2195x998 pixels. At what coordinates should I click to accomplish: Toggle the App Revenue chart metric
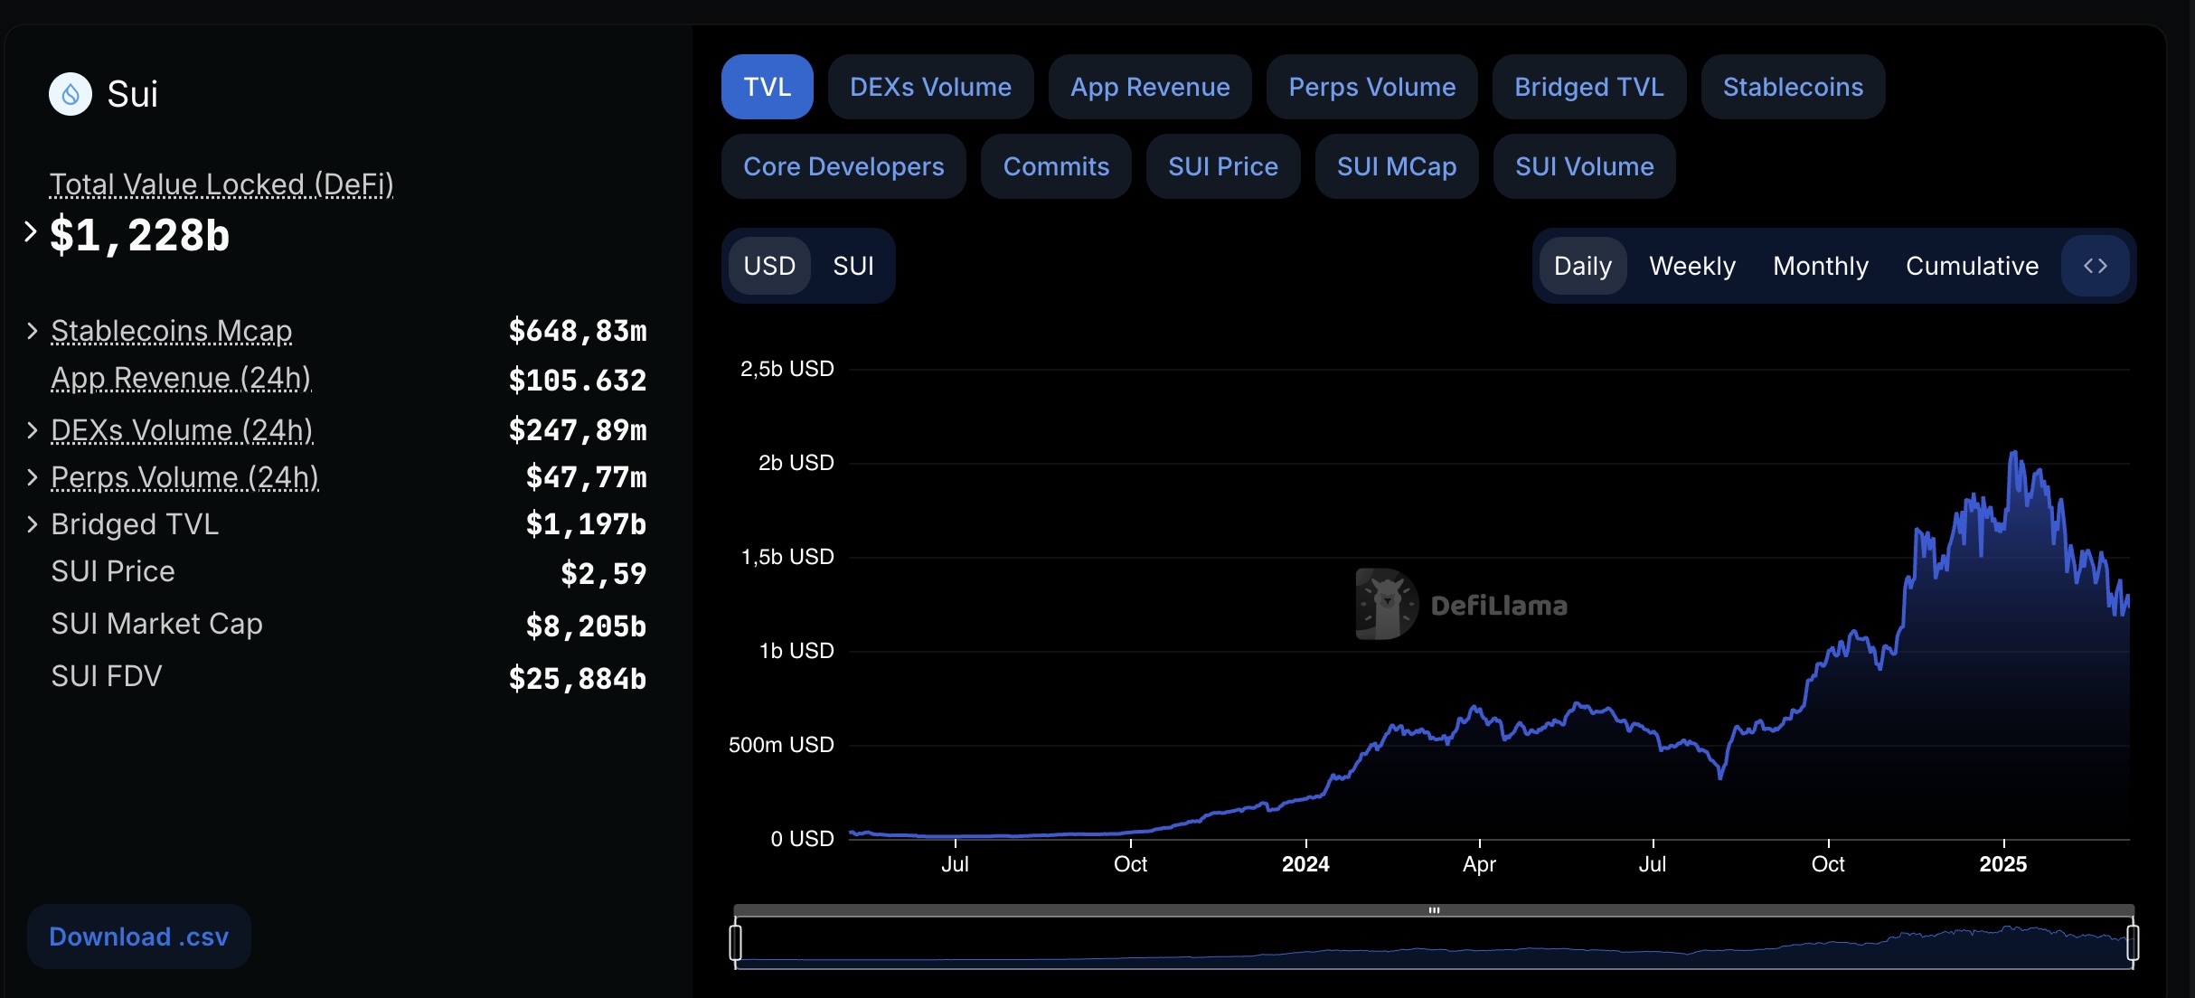(1150, 87)
